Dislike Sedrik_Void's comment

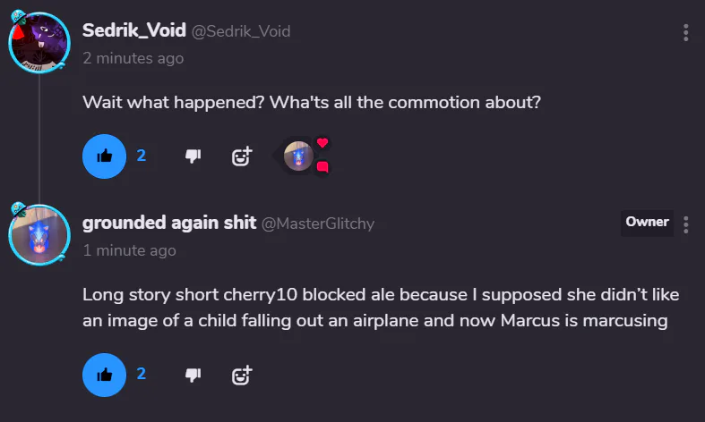click(x=192, y=156)
